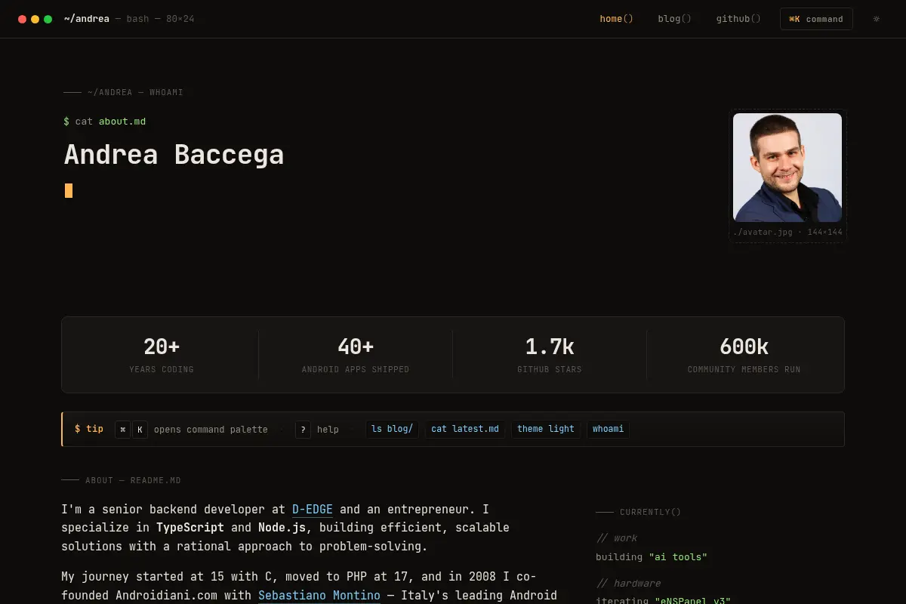The width and height of the screenshot is (906, 604).
Task: Click the 1.7k GitHub stars stat
Action: [x=550, y=355]
